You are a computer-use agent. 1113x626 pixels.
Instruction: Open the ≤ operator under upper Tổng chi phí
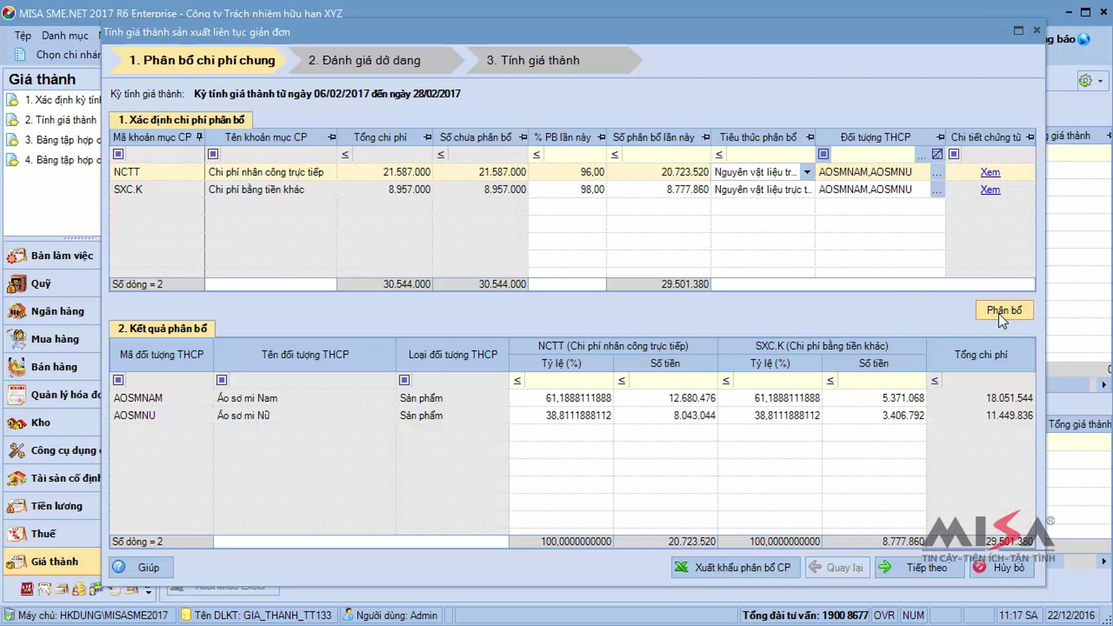click(345, 154)
